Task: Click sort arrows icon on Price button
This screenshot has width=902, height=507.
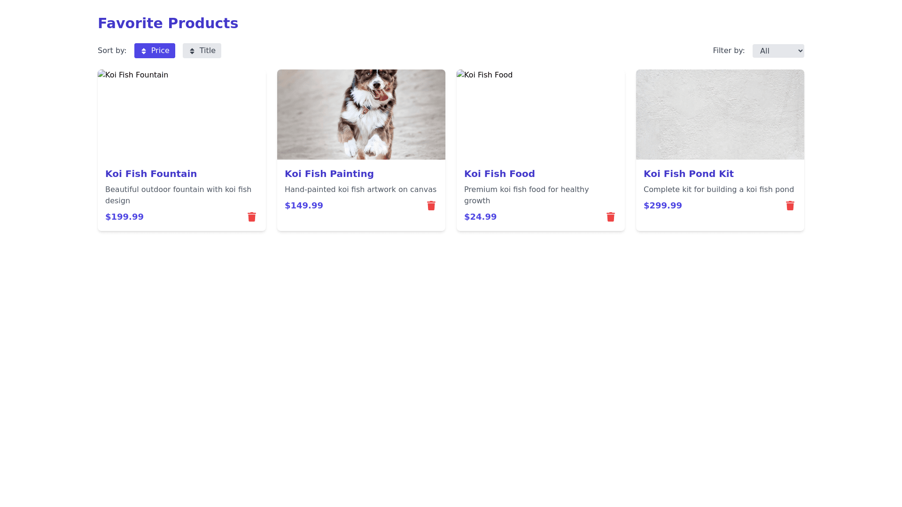Action: [x=144, y=51]
